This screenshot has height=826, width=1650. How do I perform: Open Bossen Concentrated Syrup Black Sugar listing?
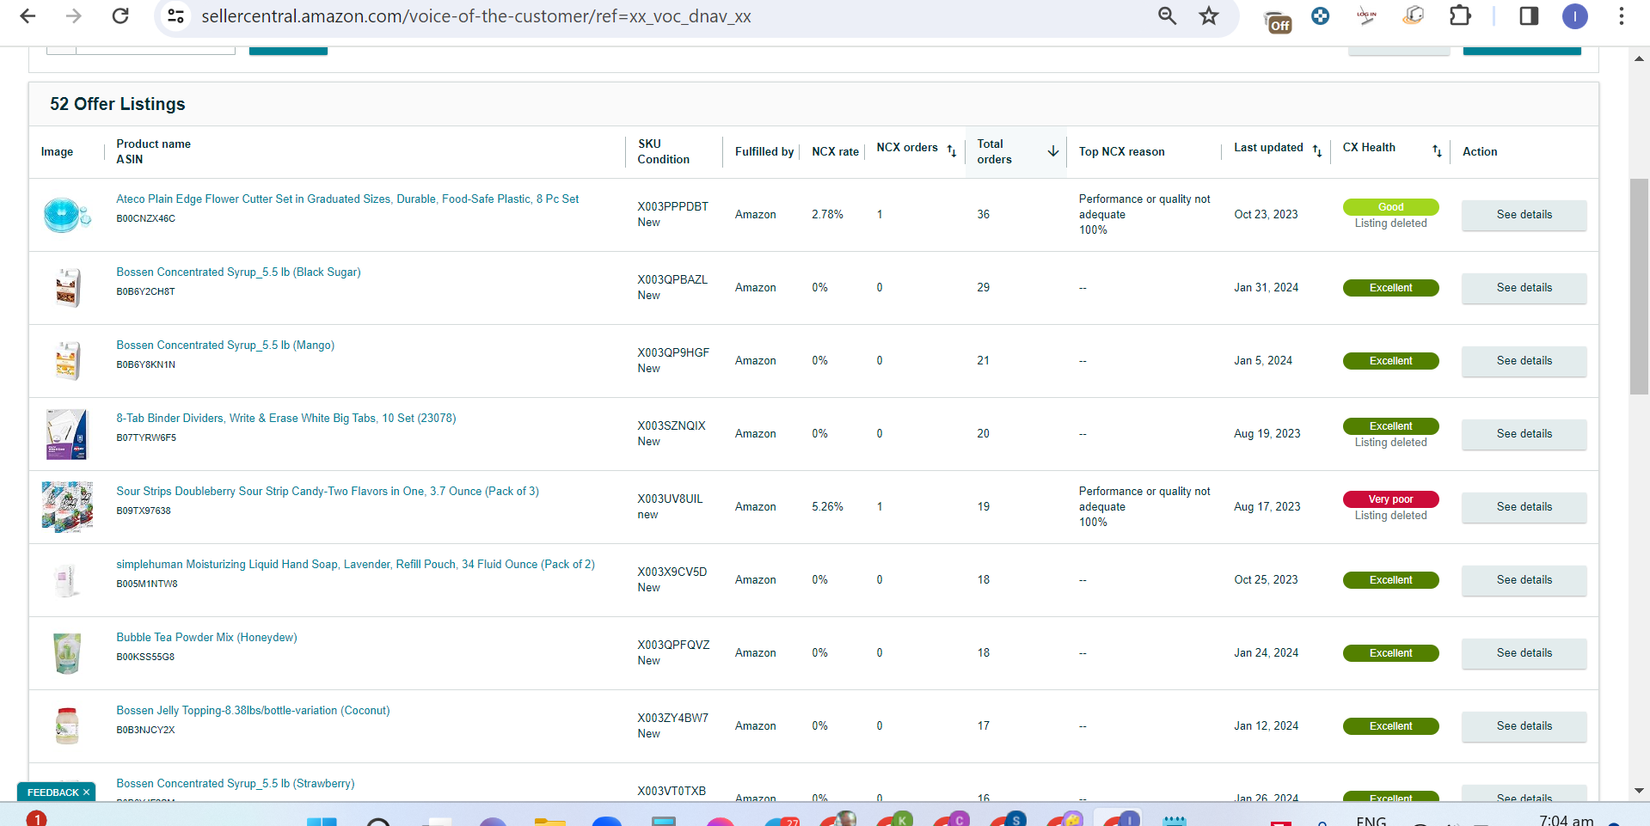pyautogui.click(x=238, y=272)
